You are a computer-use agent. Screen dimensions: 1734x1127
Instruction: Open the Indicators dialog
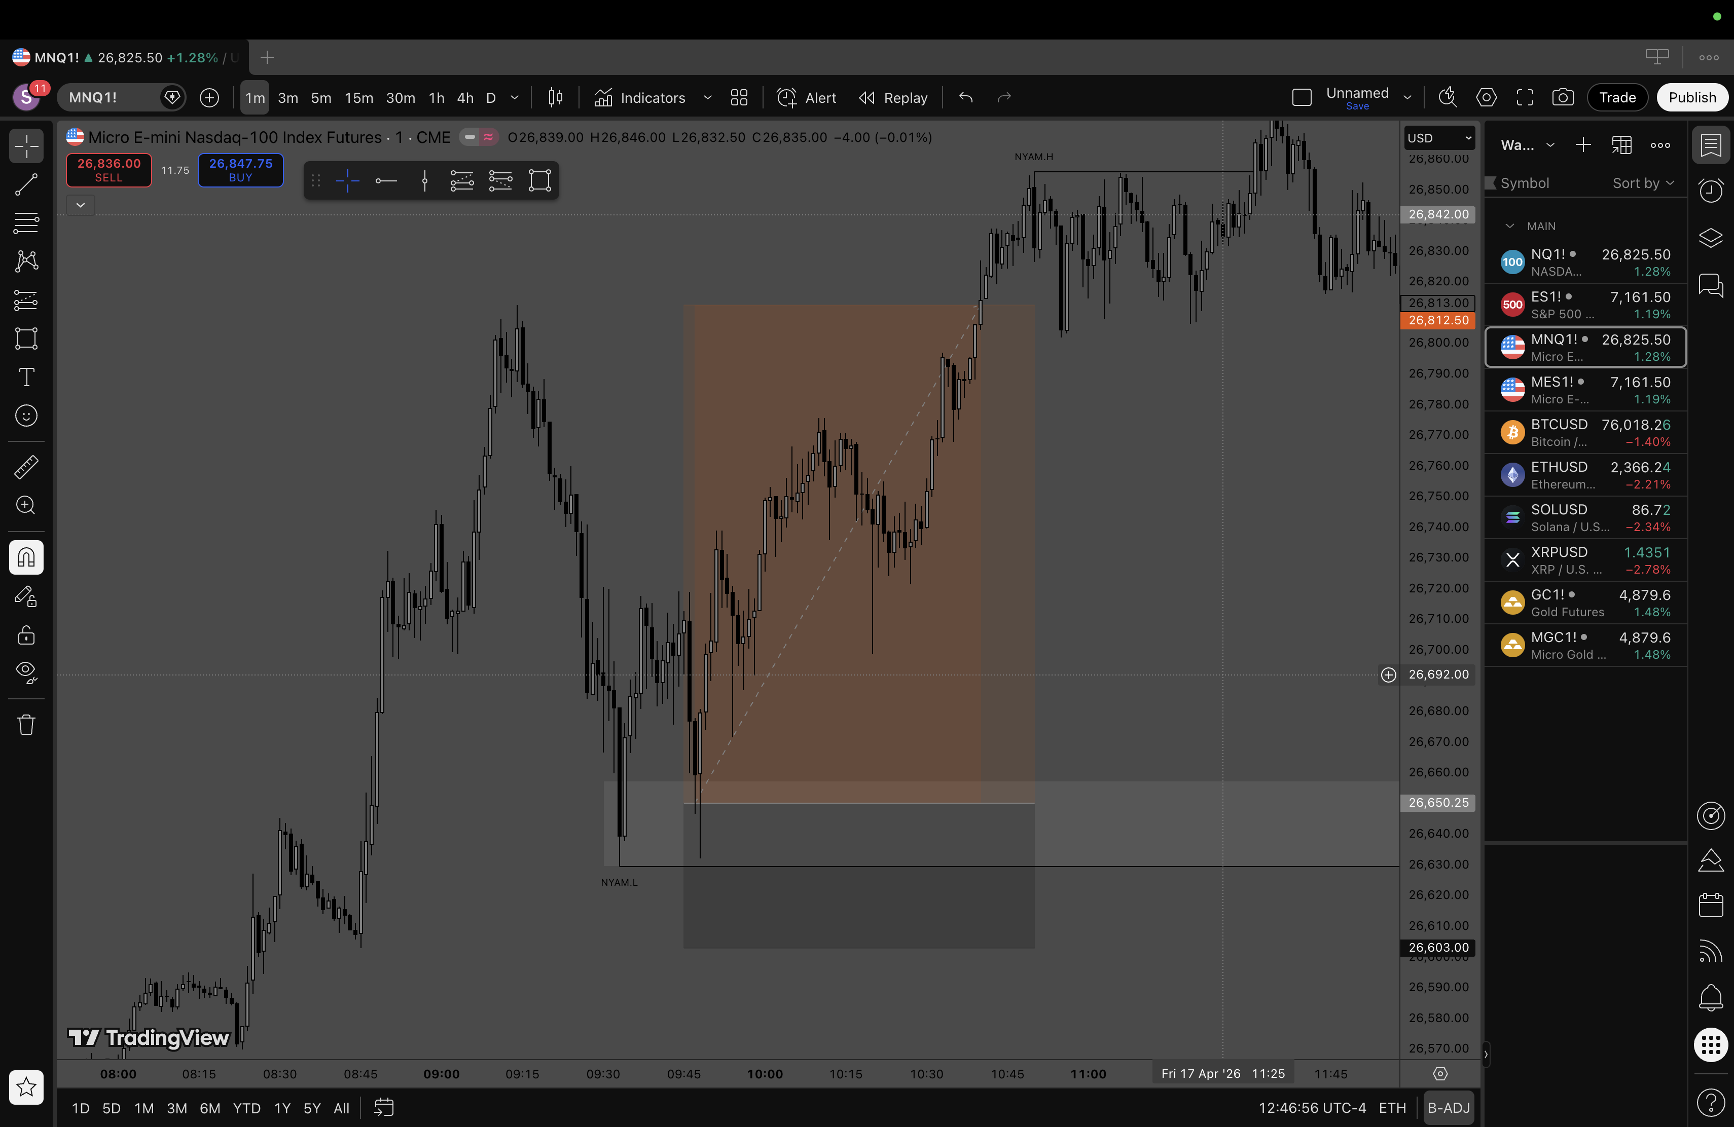[x=640, y=98]
